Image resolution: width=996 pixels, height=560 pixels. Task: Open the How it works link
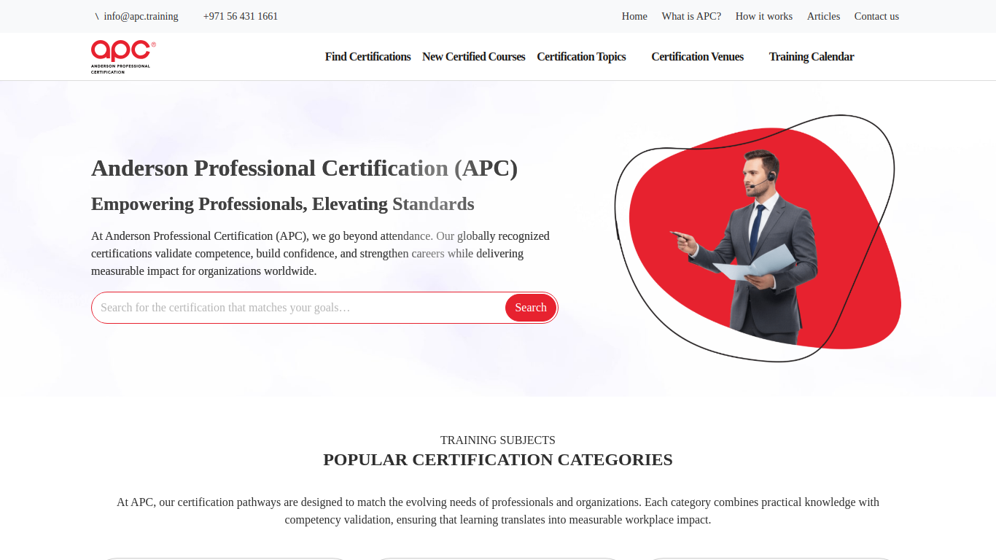(763, 16)
